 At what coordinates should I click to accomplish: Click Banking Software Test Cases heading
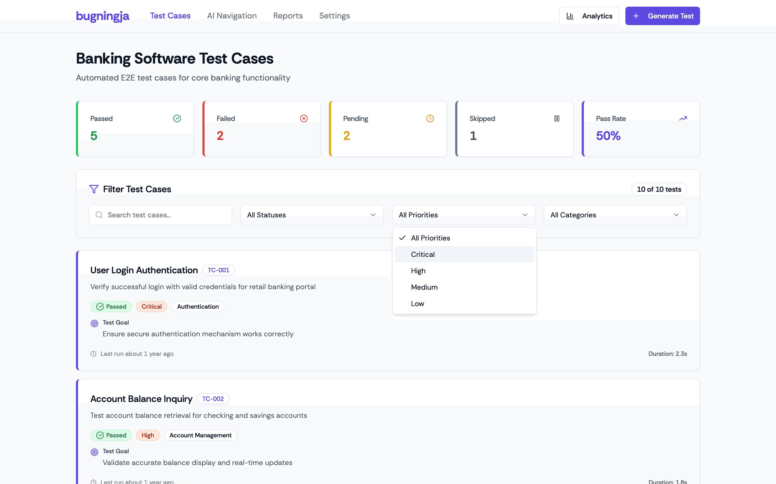point(174,59)
